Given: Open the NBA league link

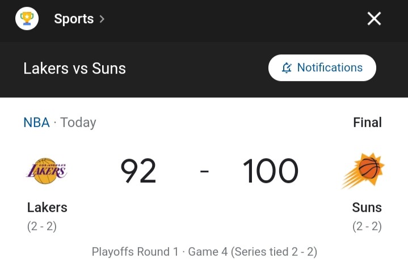Looking at the screenshot, I should click(x=36, y=122).
